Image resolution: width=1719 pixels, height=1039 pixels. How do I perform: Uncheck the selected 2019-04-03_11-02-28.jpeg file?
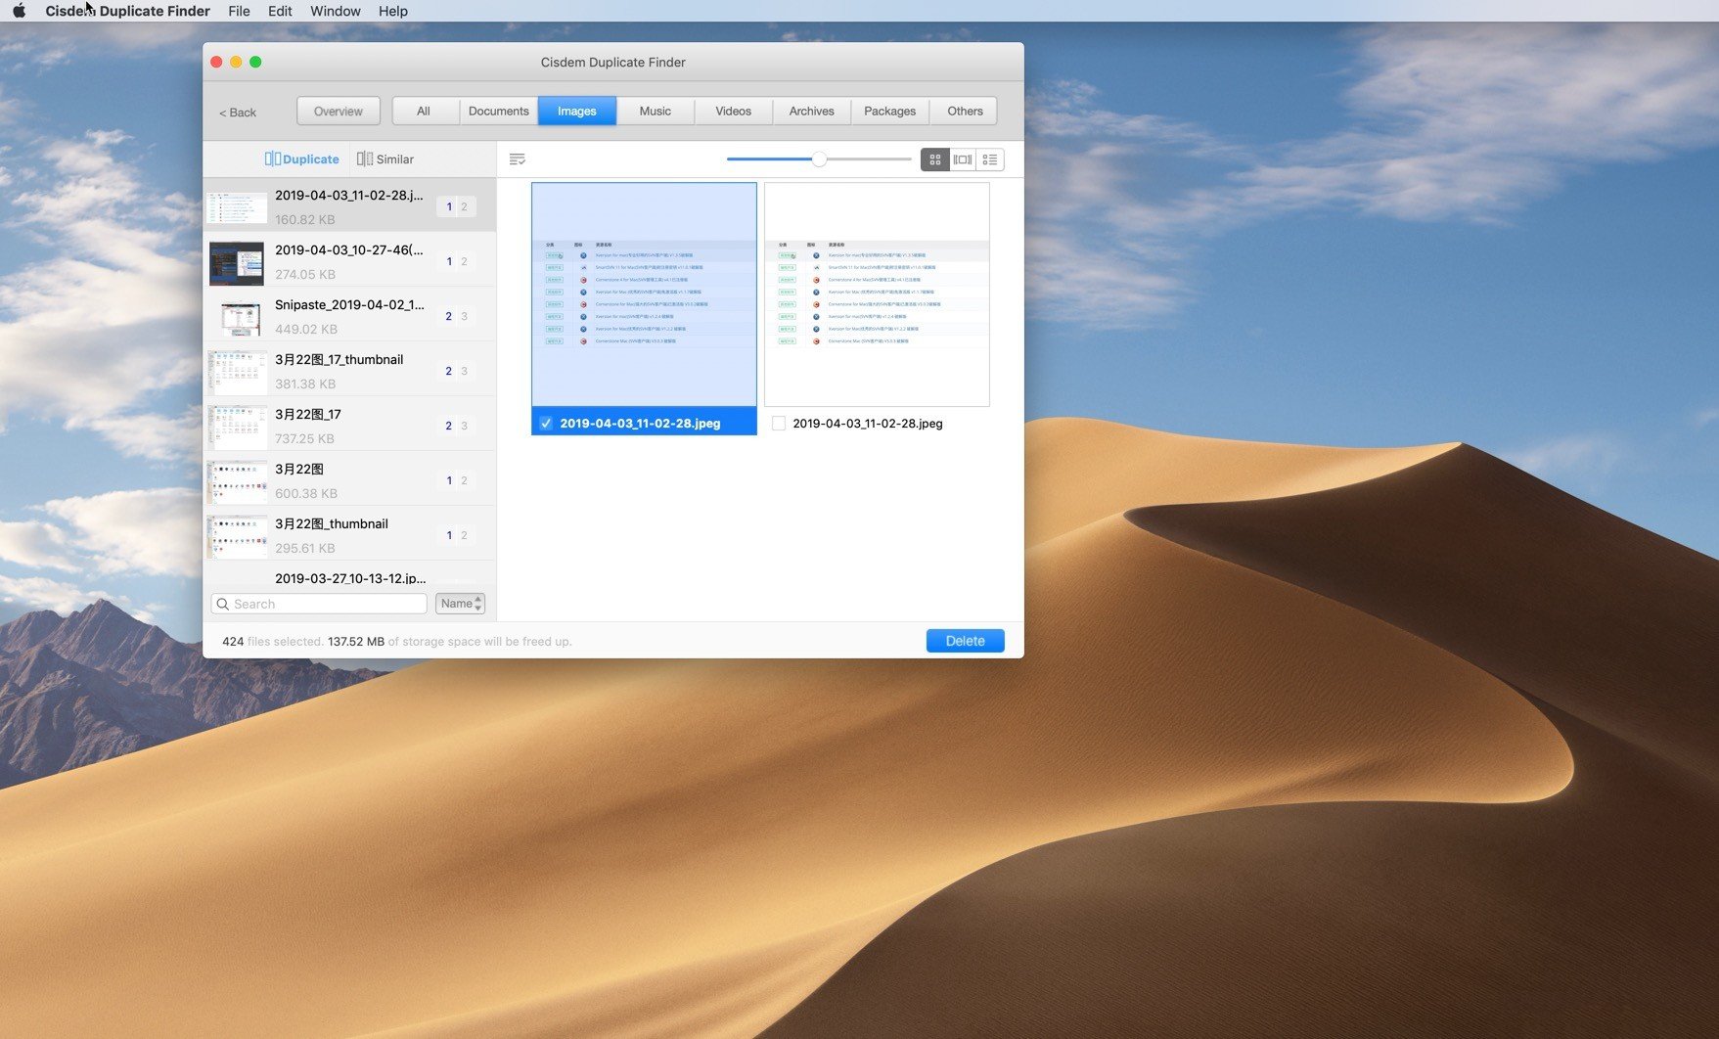tap(546, 424)
